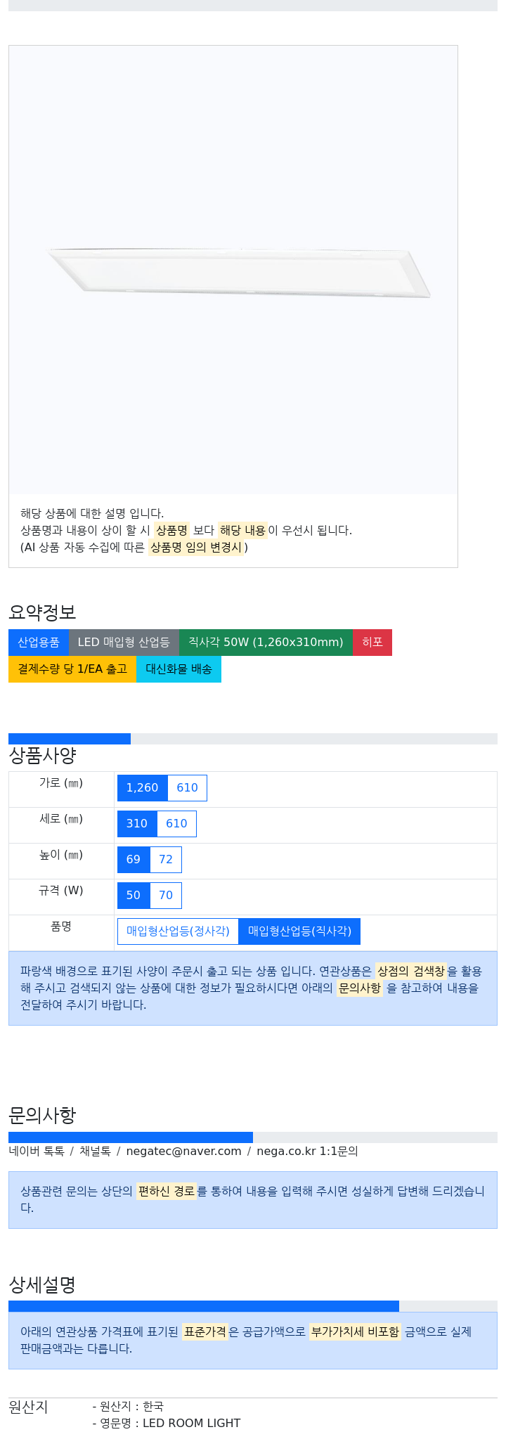Click the negatec@naver.com email contact

(183, 1152)
